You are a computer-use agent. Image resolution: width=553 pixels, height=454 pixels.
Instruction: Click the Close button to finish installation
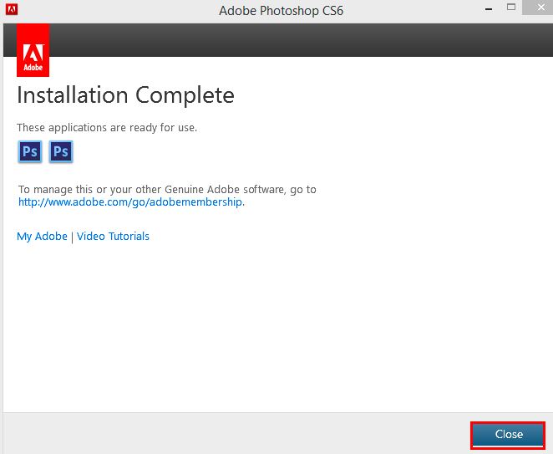(508, 434)
